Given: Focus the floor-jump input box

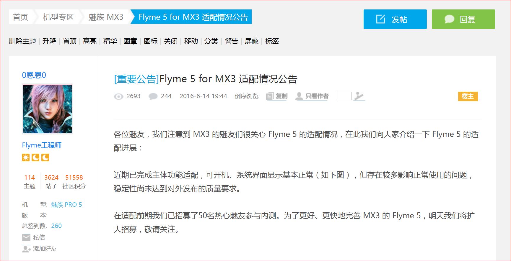Looking at the screenshot, I should pos(344,96).
